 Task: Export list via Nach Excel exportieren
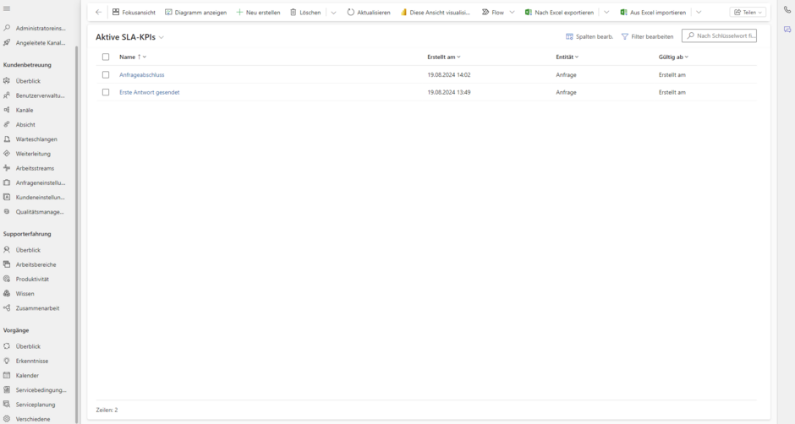[559, 13]
